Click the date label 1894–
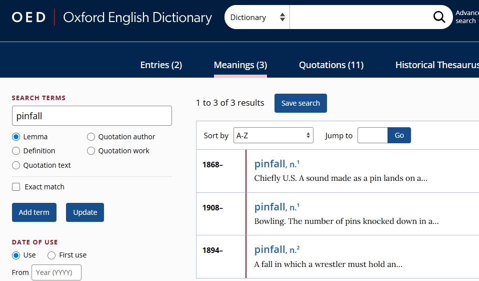The width and height of the screenshot is (479, 281). (x=212, y=250)
